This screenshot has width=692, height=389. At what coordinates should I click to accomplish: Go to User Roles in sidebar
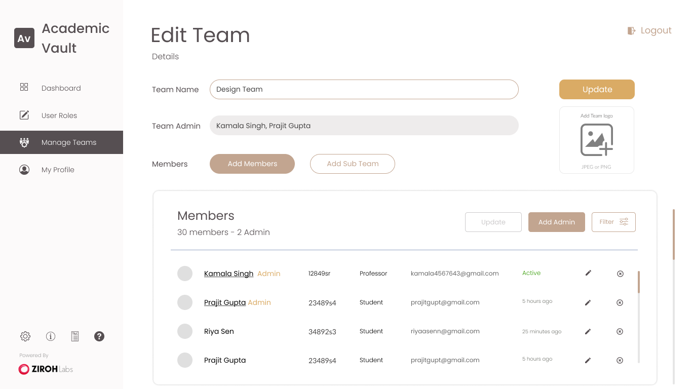click(59, 115)
